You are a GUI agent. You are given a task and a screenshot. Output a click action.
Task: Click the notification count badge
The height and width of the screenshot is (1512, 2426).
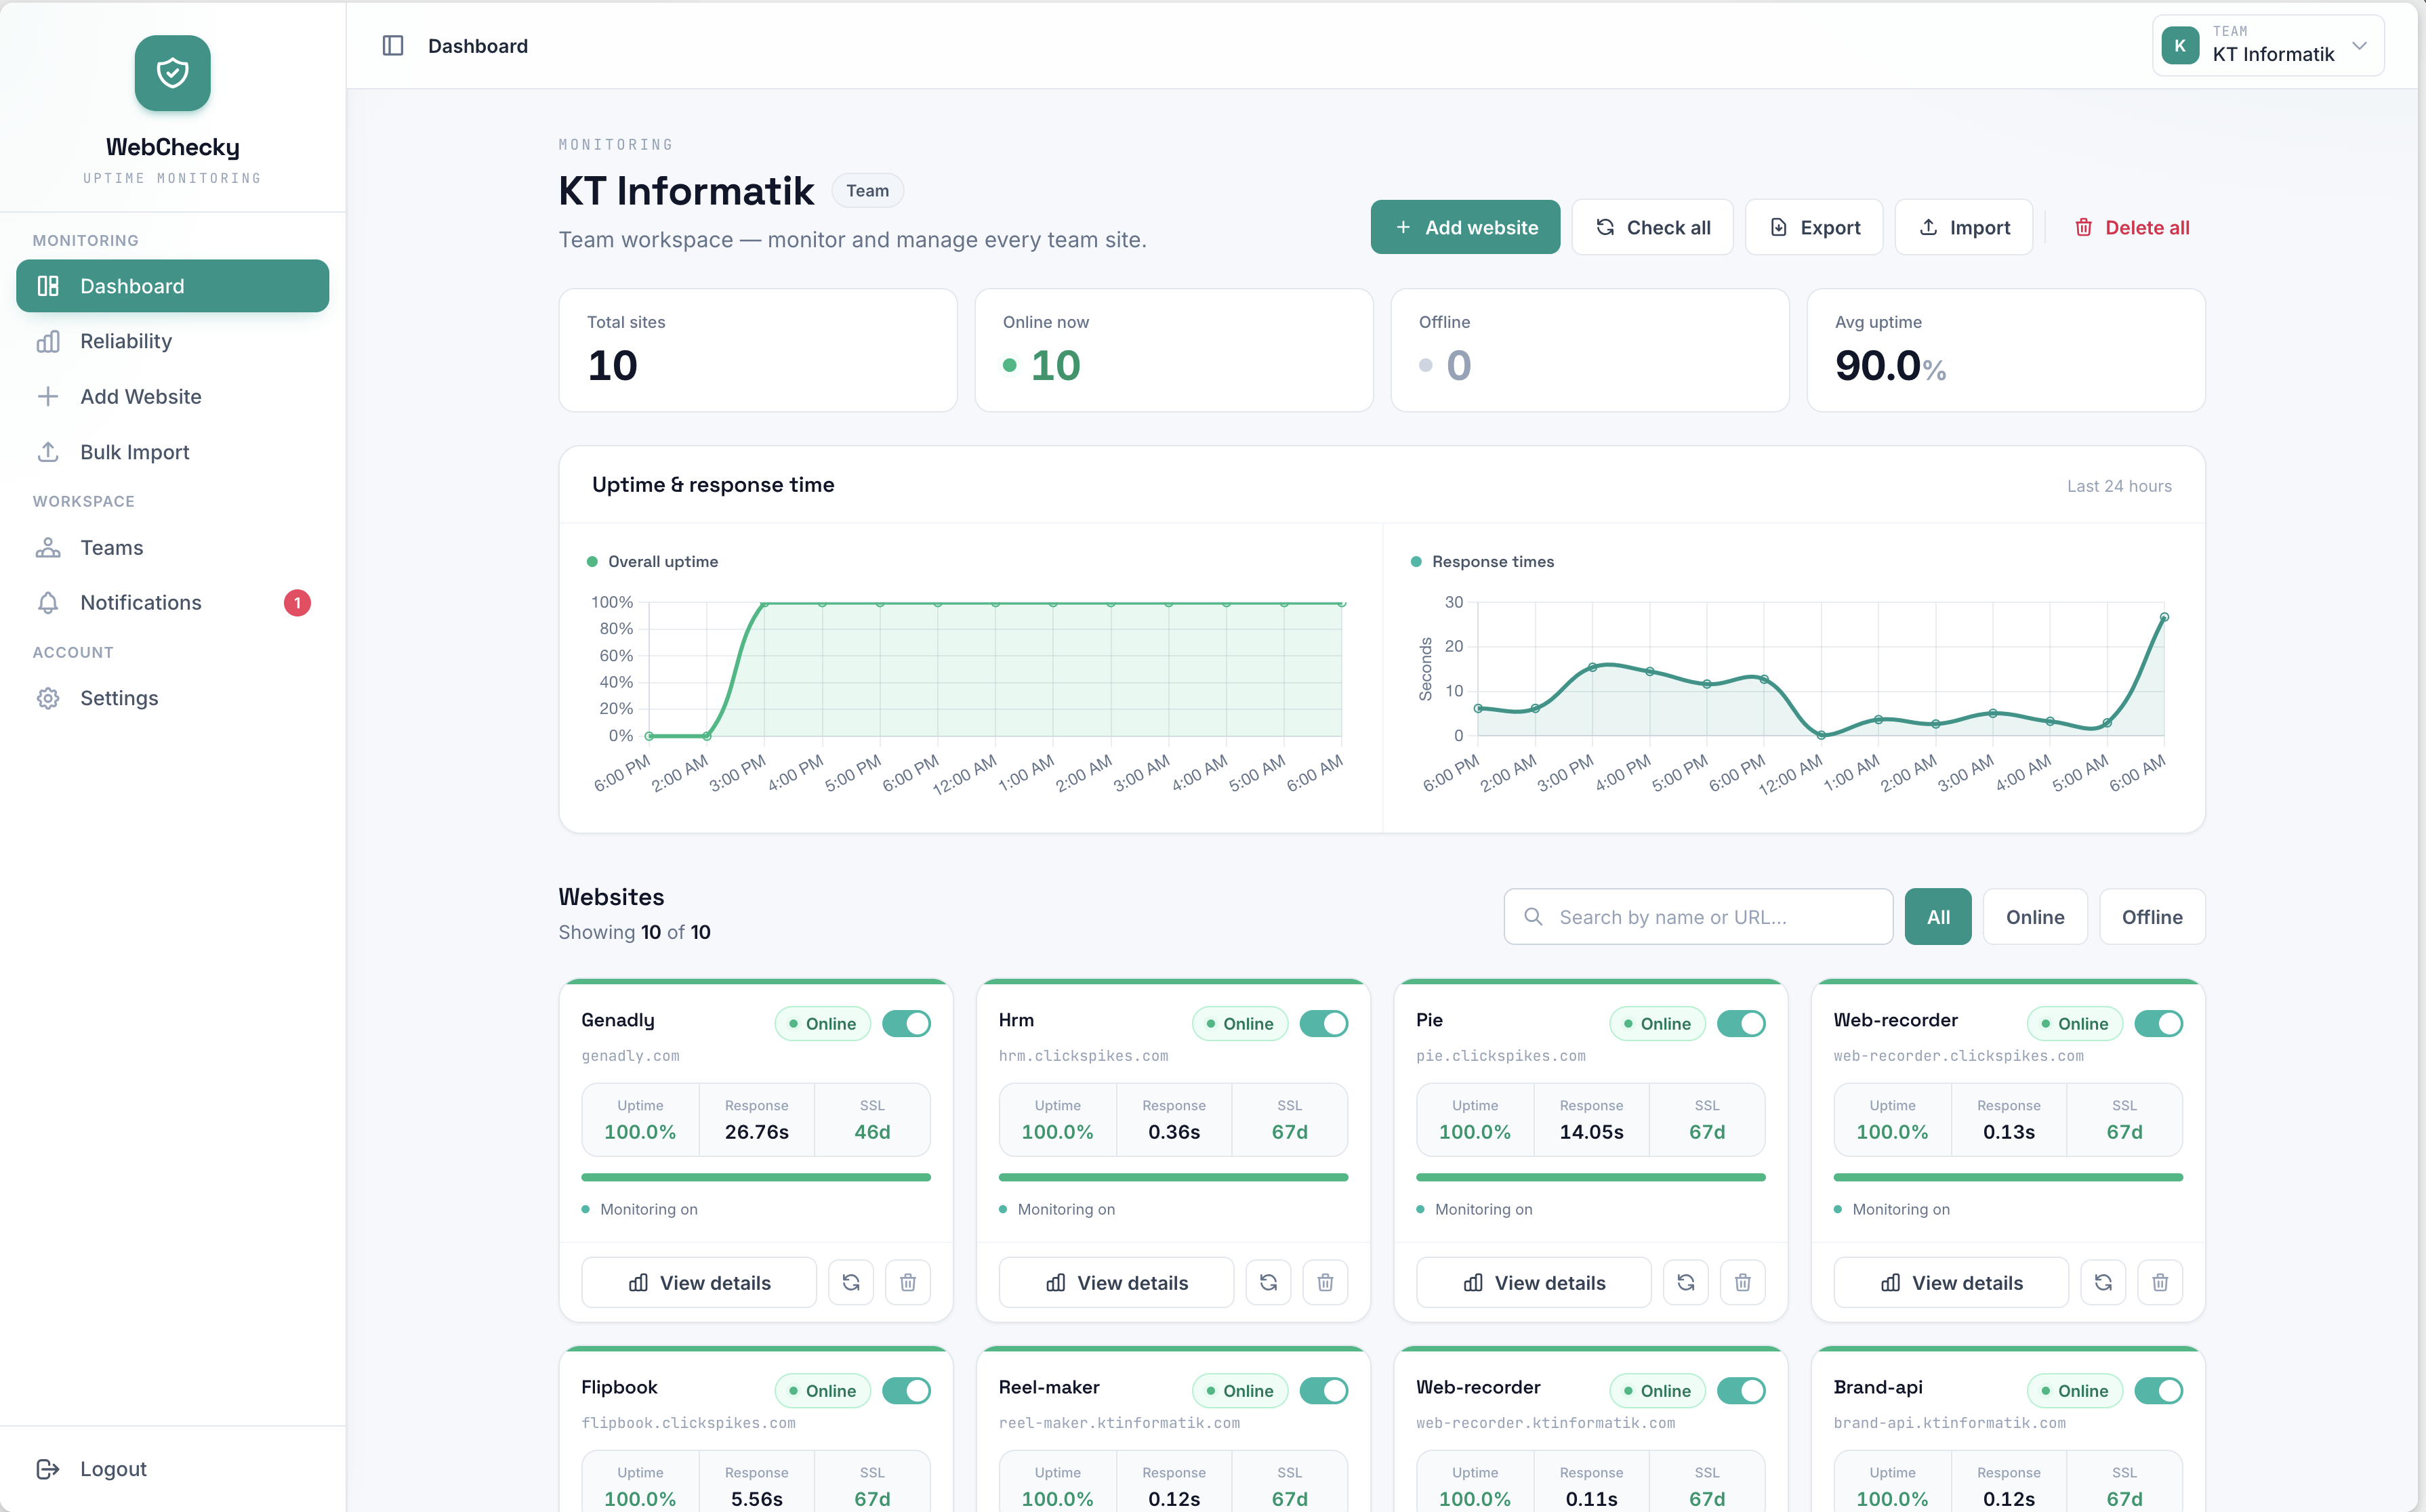click(x=297, y=603)
